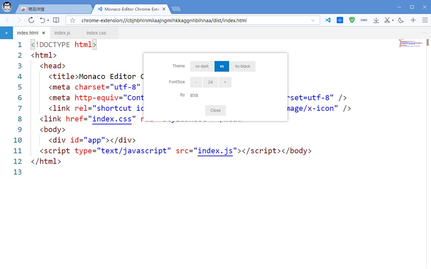
Task: Open the browser hamburger menu
Action: [425, 20]
